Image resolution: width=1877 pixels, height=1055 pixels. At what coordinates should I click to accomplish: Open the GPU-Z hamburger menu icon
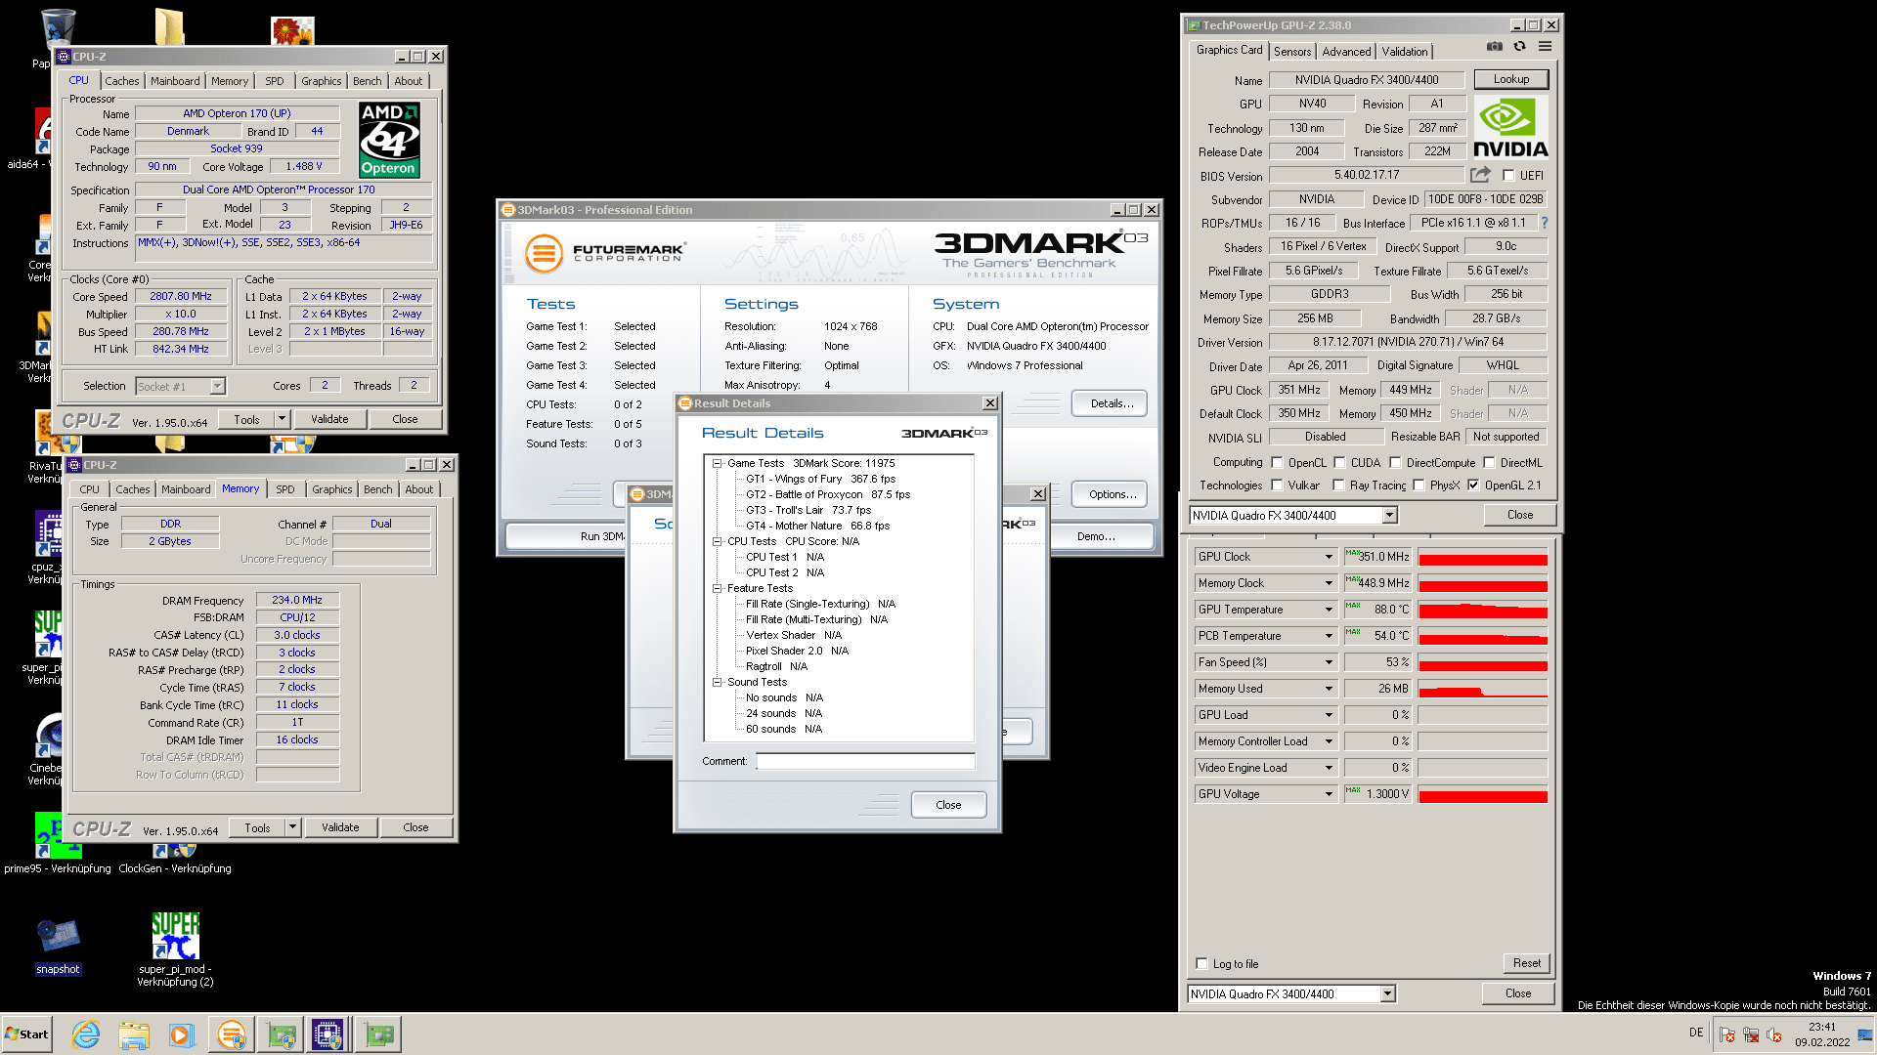pos(1545,46)
